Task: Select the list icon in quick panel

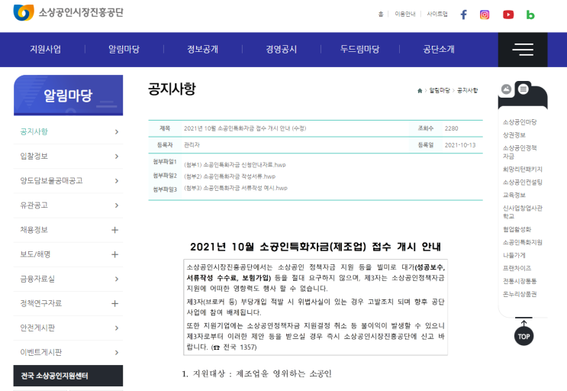Action: (523, 89)
